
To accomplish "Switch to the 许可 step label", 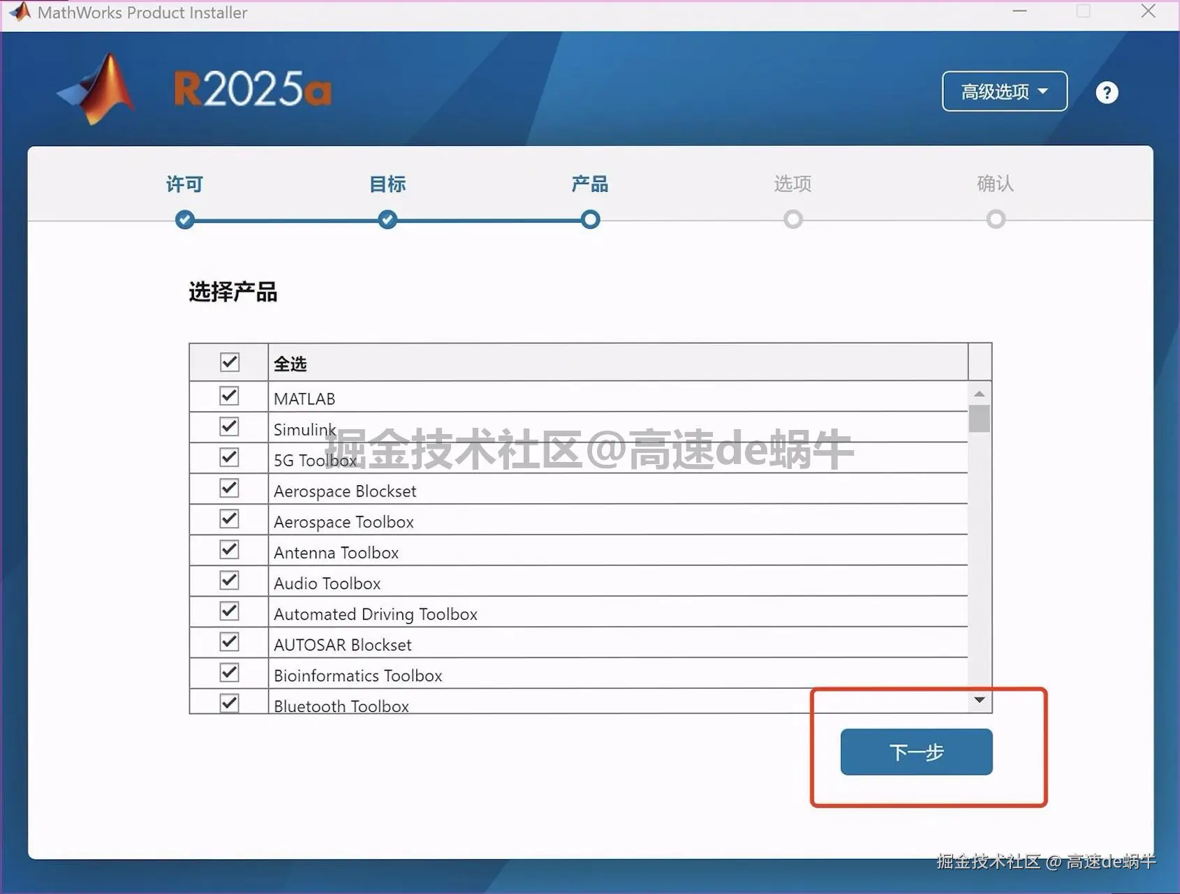I will (x=184, y=184).
